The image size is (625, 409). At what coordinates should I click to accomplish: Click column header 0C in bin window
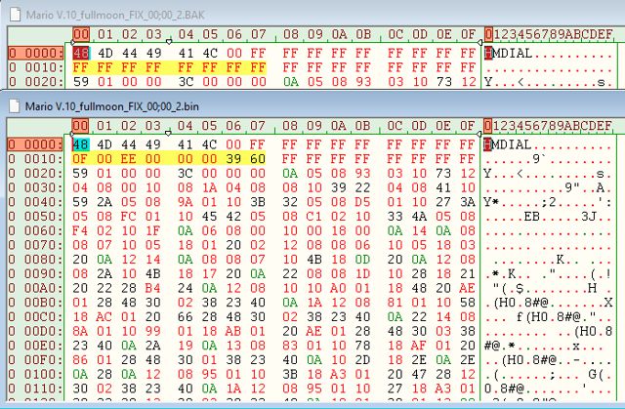395,126
